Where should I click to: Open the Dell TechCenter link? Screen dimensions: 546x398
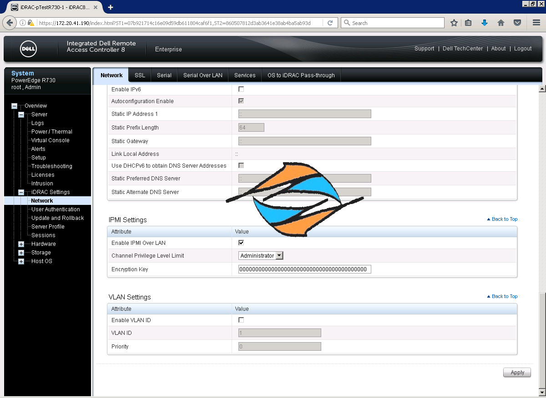point(463,49)
